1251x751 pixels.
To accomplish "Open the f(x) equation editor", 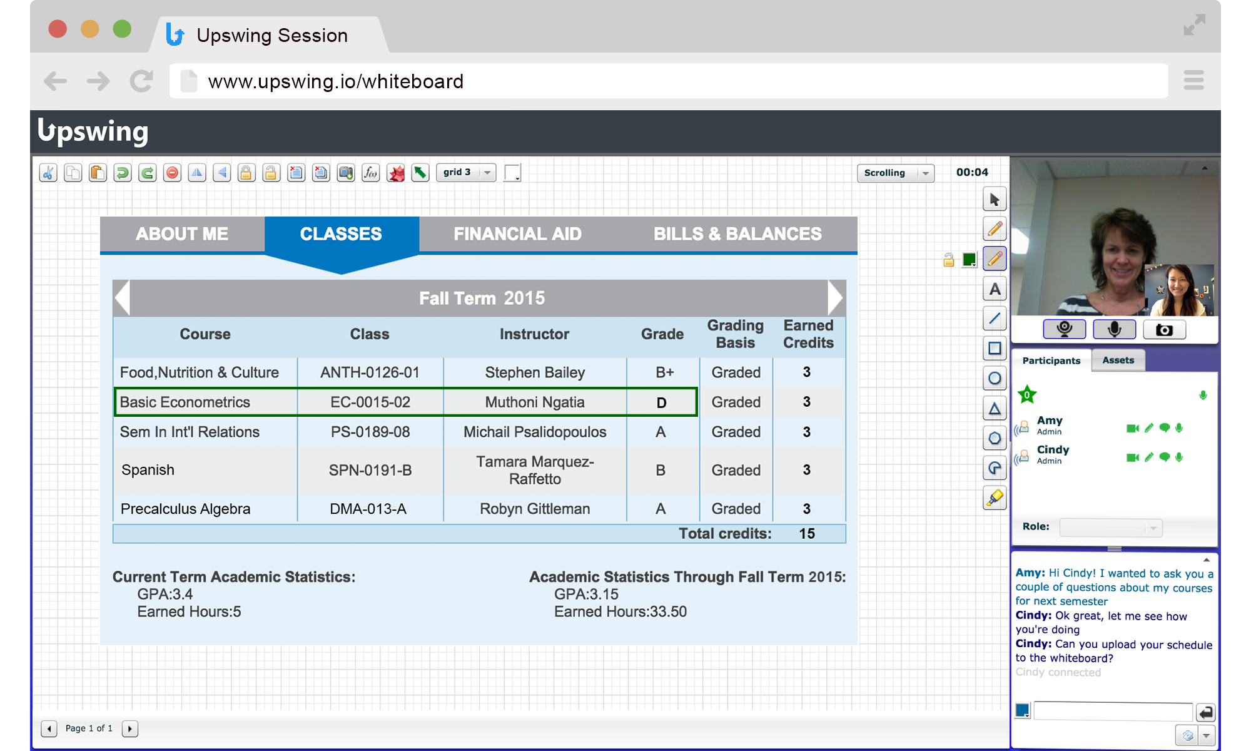I will [371, 173].
